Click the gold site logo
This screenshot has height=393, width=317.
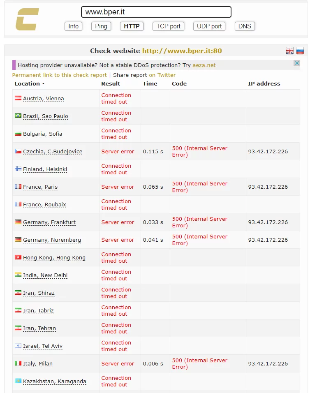point(27,20)
